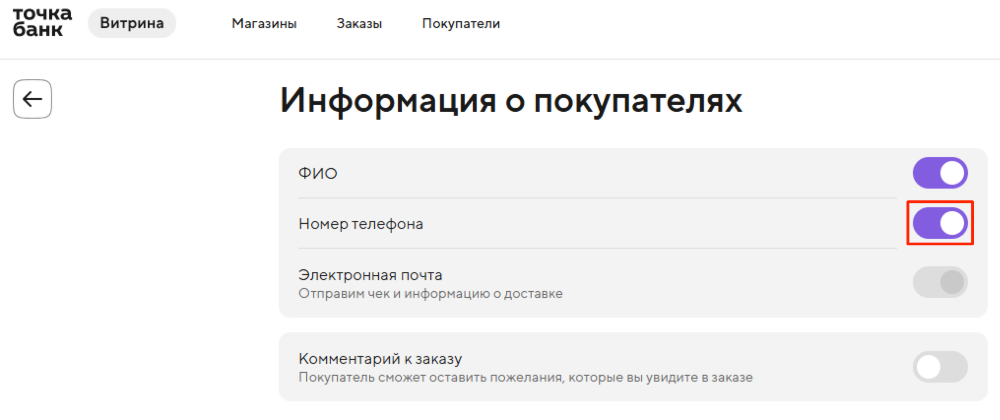Open the Витрина section

132,23
